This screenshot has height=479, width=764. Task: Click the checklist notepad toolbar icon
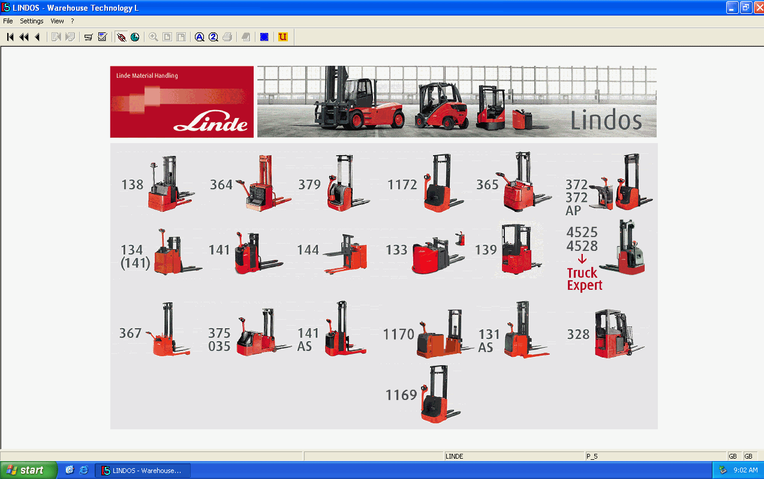[x=103, y=37]
